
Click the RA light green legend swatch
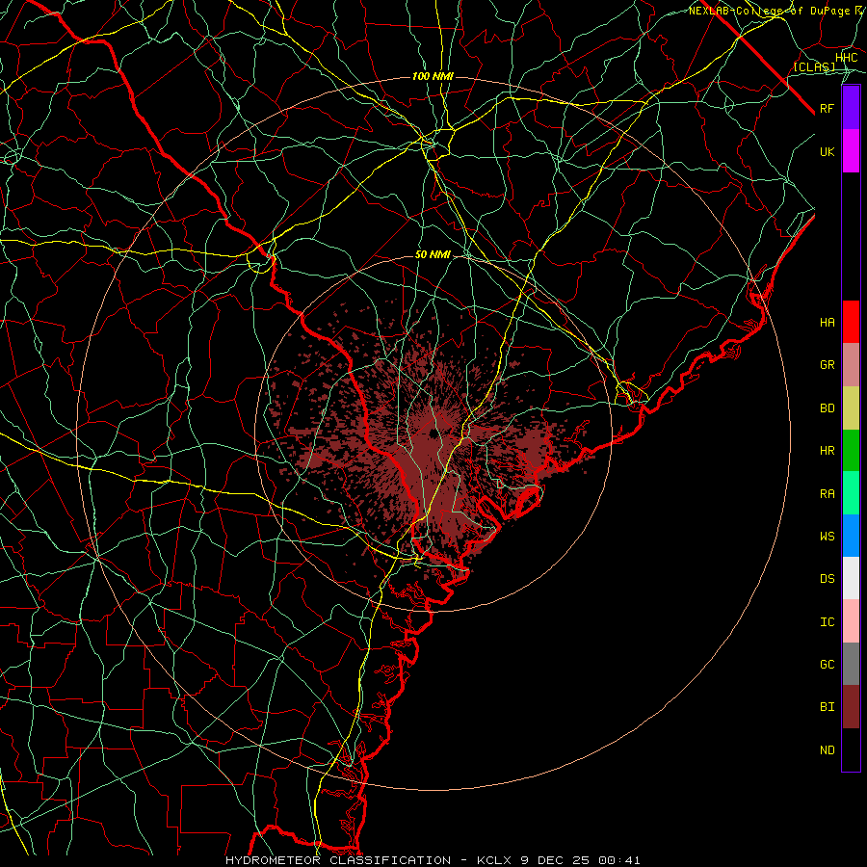[x=851, y=493]
